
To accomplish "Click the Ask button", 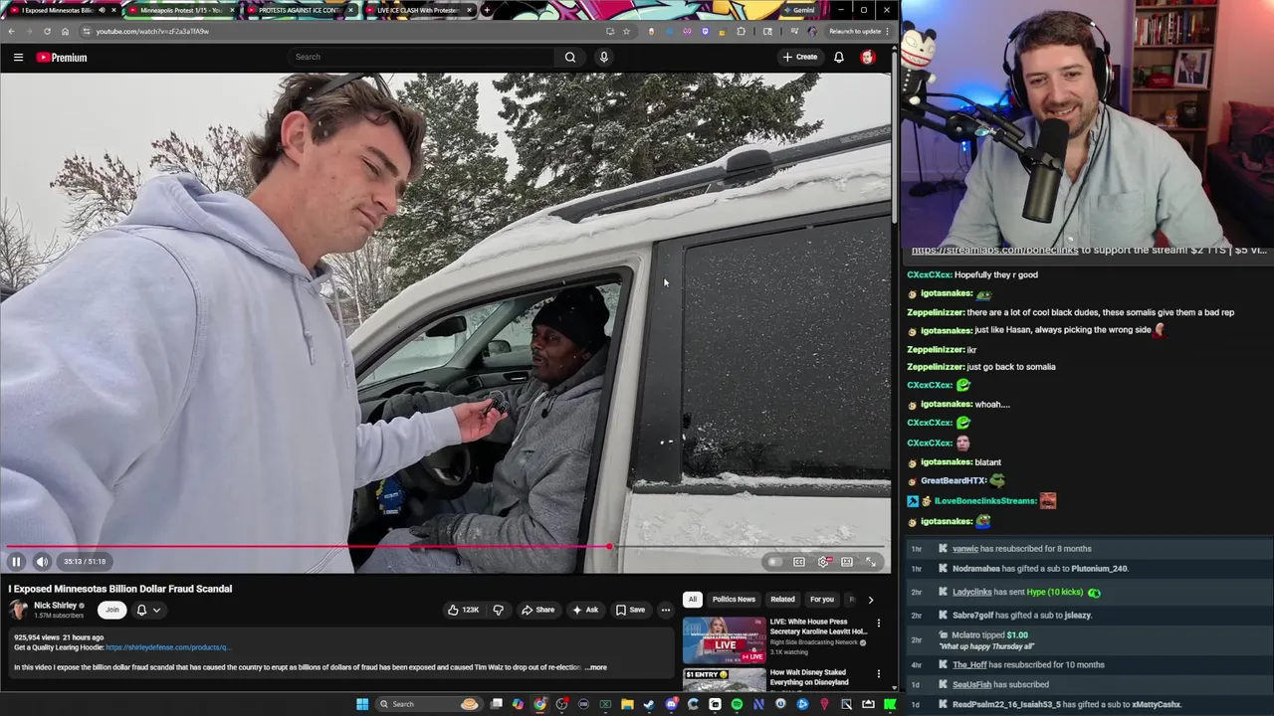I will pos(585,610).
